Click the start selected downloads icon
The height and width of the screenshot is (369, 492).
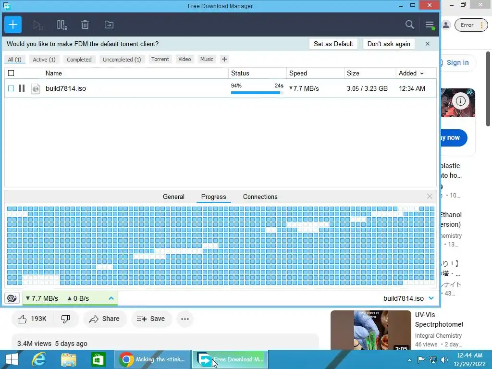pos(38,25)
